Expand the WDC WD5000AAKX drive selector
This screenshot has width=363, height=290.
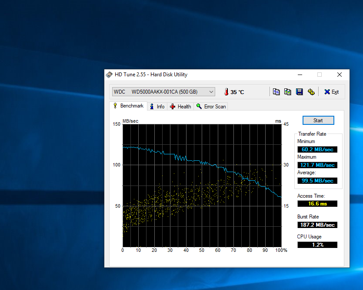tap(211, 92)
